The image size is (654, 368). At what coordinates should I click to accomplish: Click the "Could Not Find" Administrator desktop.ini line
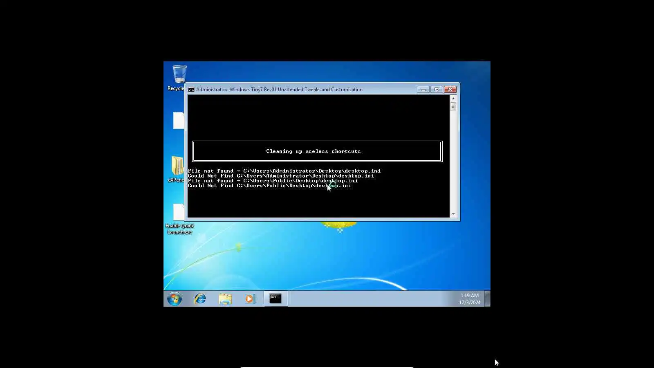click(x=281, y=176)
